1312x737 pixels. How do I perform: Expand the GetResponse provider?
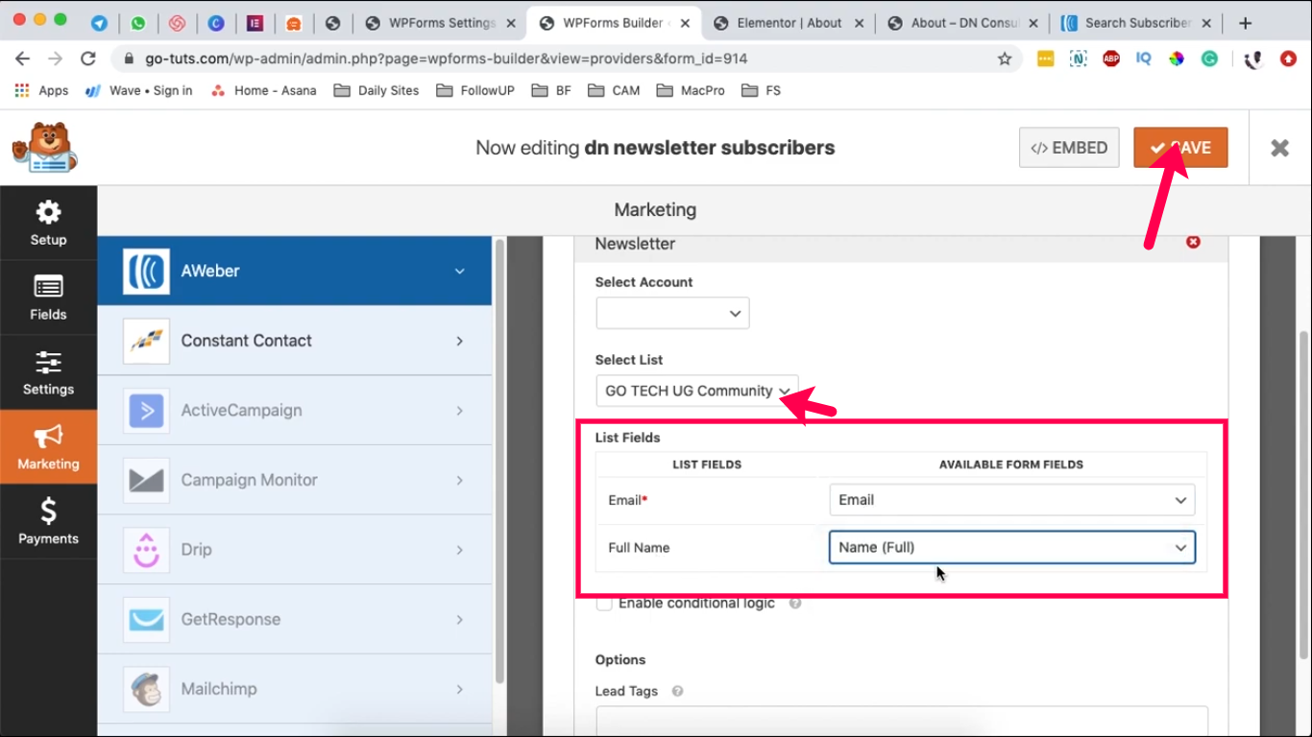[295, 619]
